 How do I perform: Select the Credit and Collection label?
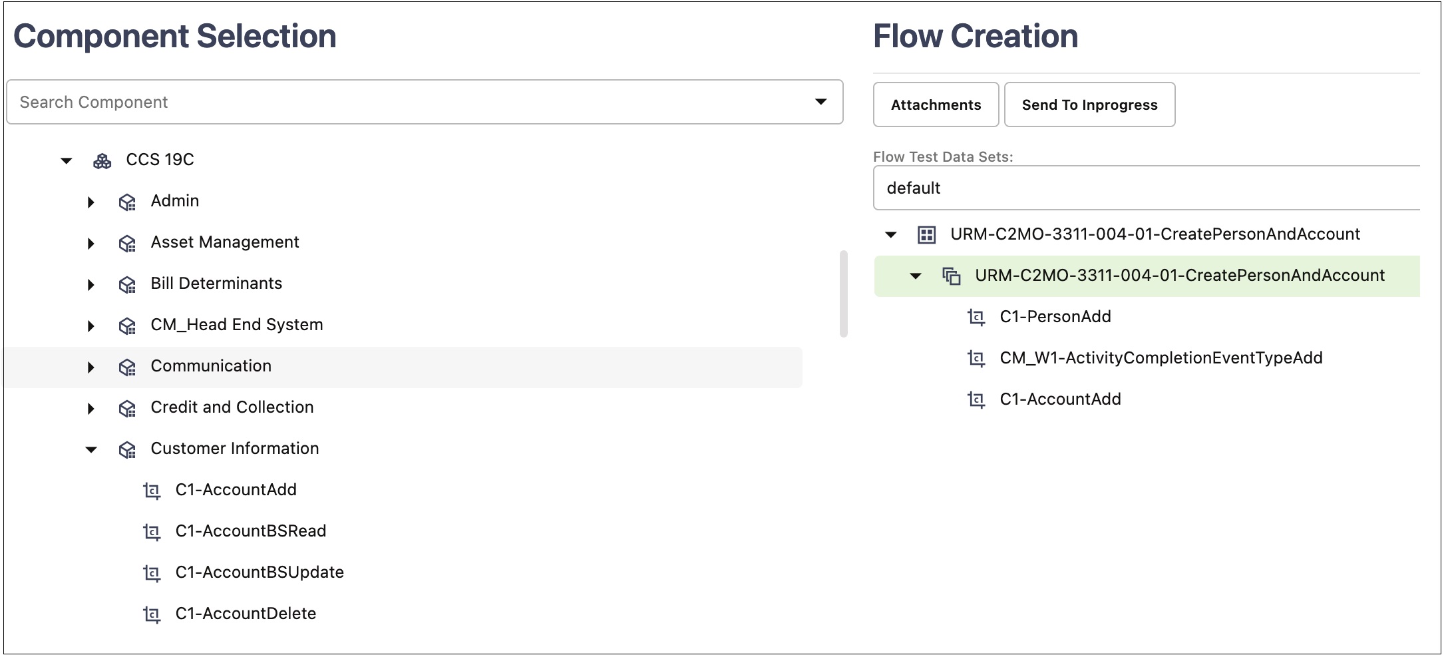[232, 407]
